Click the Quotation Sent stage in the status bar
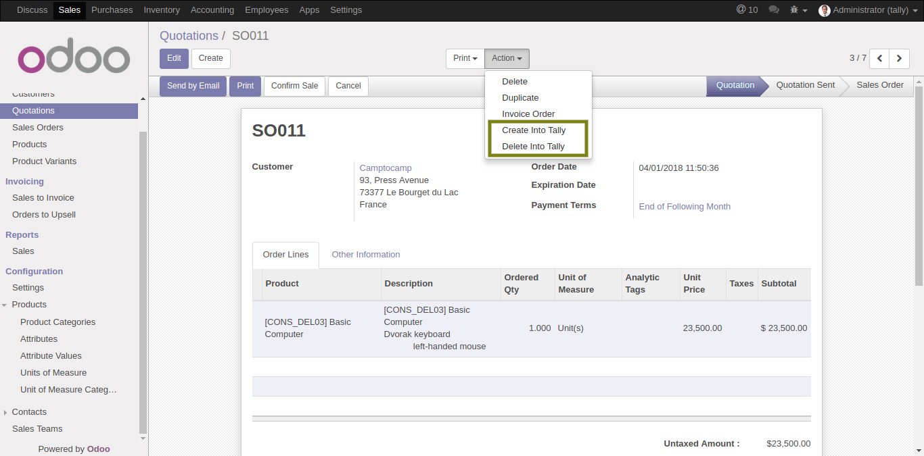924x456 pixels. tap(806, 86)
